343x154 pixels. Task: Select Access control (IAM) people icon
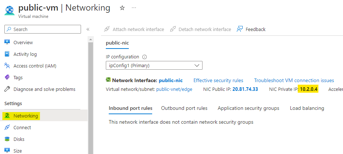pyautogui.click(x=7, y=66)
